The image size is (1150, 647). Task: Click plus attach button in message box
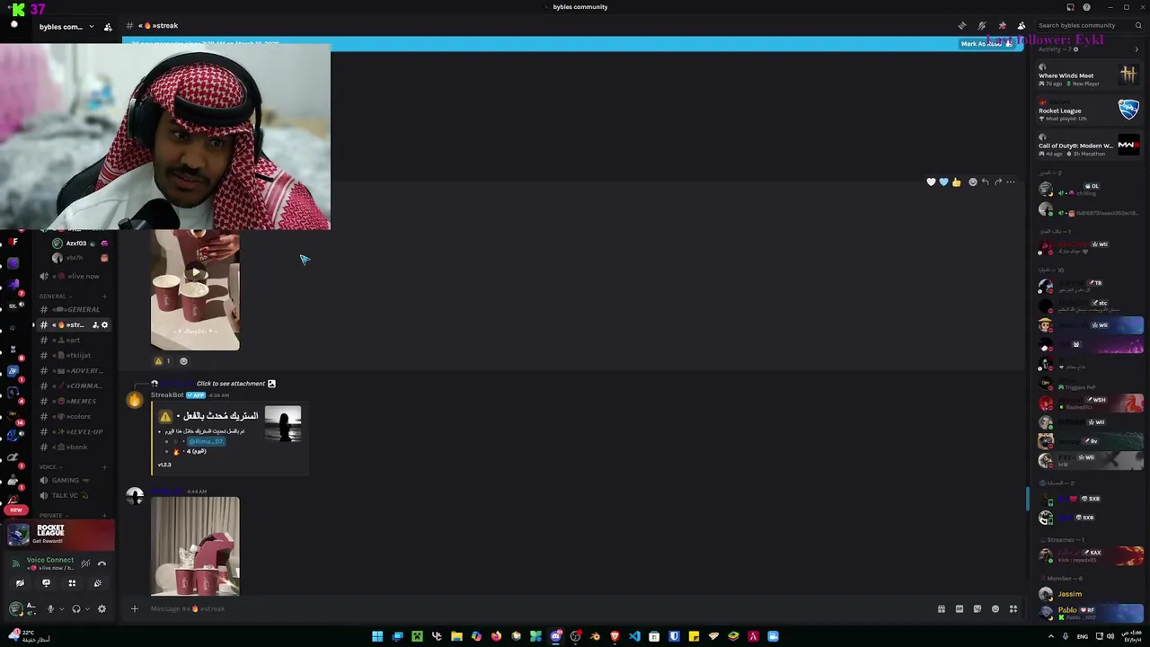(135, 608)
